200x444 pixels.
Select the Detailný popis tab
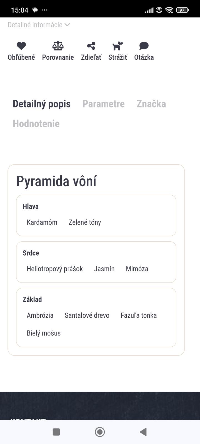[42, 104]
